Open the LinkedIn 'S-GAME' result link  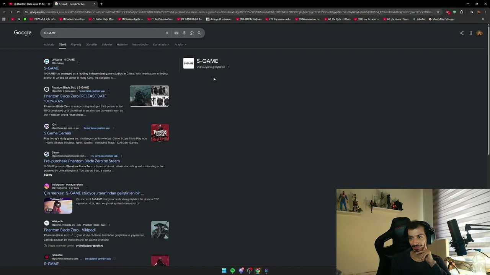pyautogui.click(x=51, y=68)
